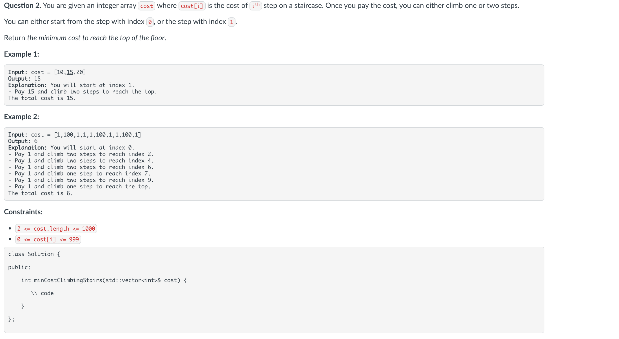Image resolution: width=619 pixels, height=339 pixels.
Task: Click the minCostClimbingStairs function signature
Action: coord(104,280)
